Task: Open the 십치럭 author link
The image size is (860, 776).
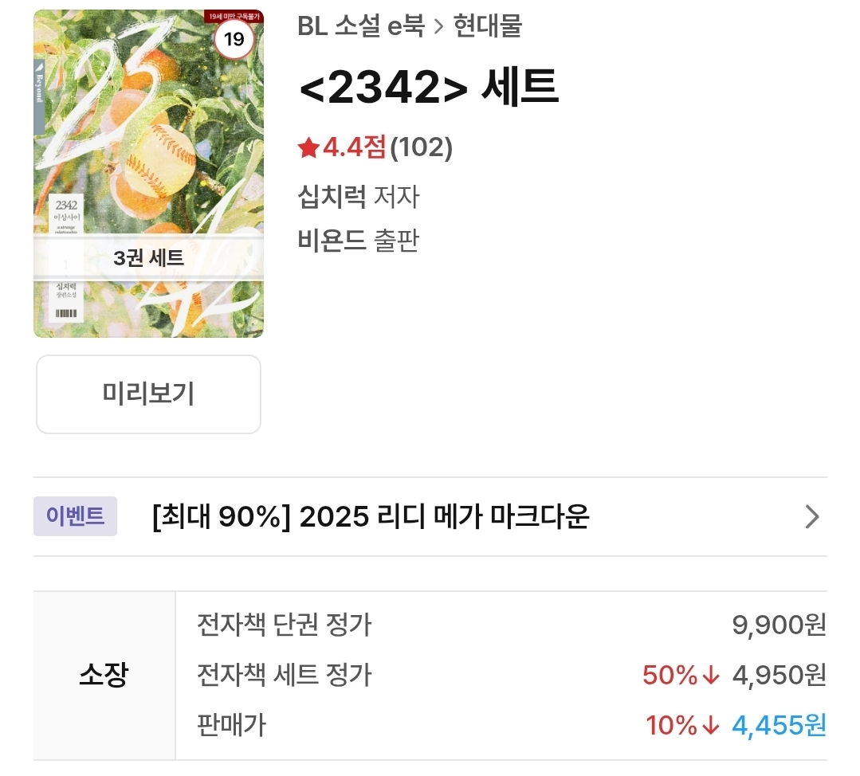Action: pyautogui.click(x=332, y=196)
